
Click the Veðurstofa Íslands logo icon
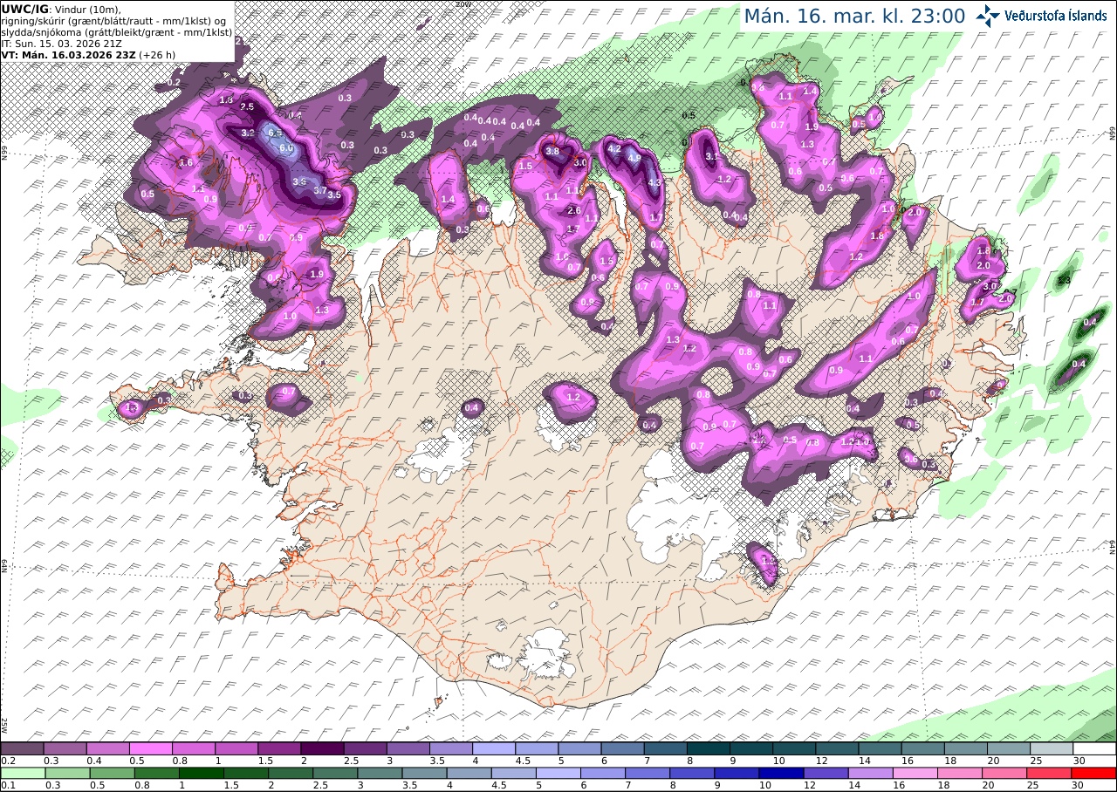pos(987,15)
